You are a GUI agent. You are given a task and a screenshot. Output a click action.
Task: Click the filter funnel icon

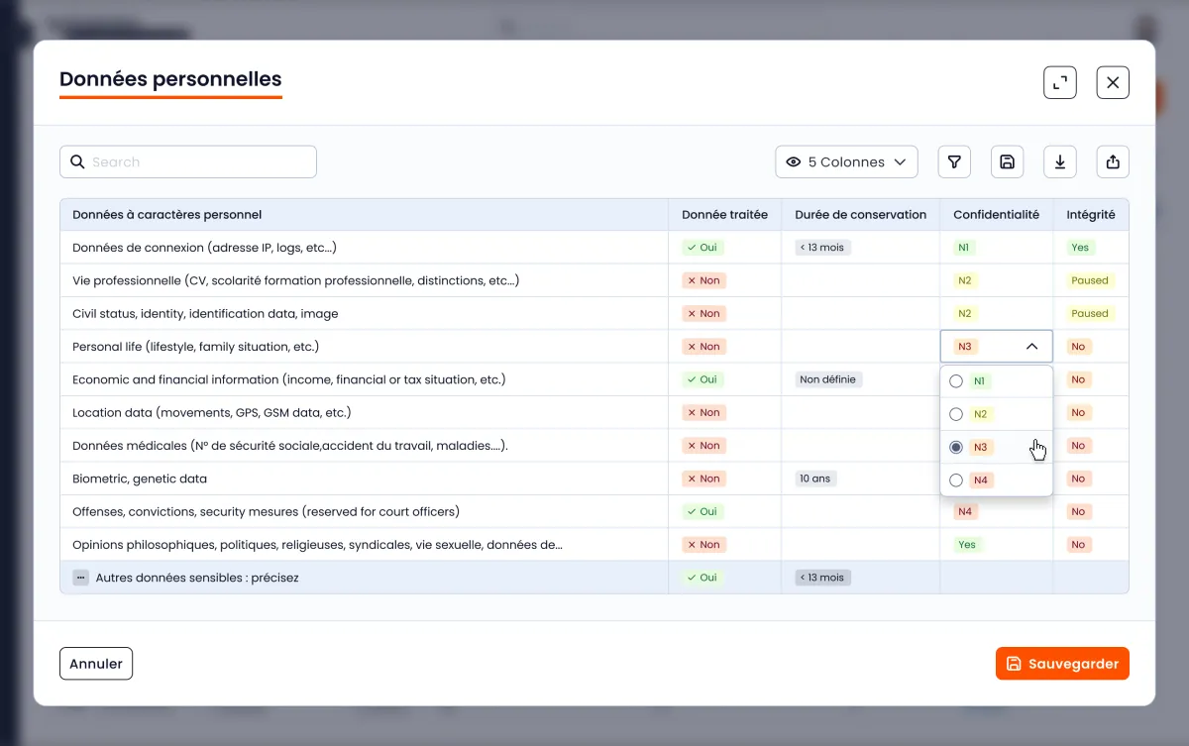[954, 161]
